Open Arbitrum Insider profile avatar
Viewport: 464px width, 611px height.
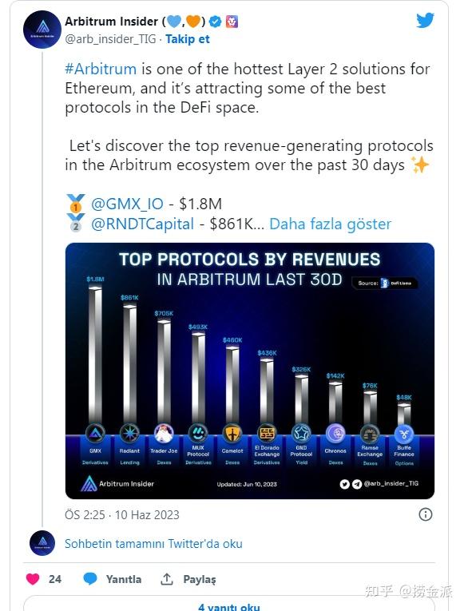42,30
